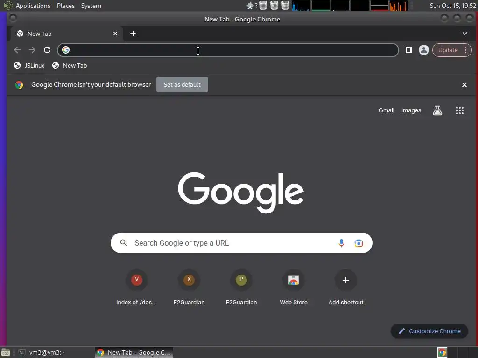Click the first trash applet icon
The width and height of the screenshot is (478, 358).
263,6
